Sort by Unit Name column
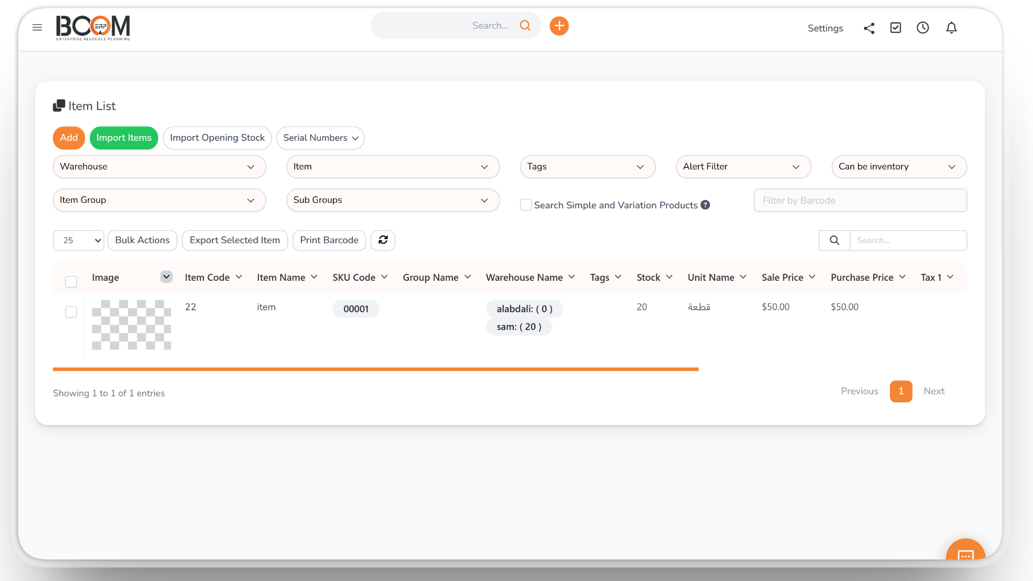This screenshot has height=581, width=1033. (717, 278)
